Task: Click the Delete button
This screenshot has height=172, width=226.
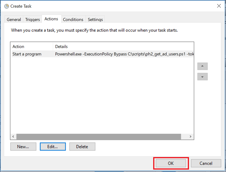Action: click(82, 147)
